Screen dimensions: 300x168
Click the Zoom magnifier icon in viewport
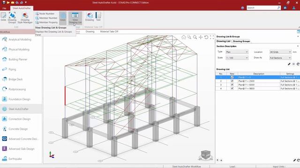pos(195,37)
